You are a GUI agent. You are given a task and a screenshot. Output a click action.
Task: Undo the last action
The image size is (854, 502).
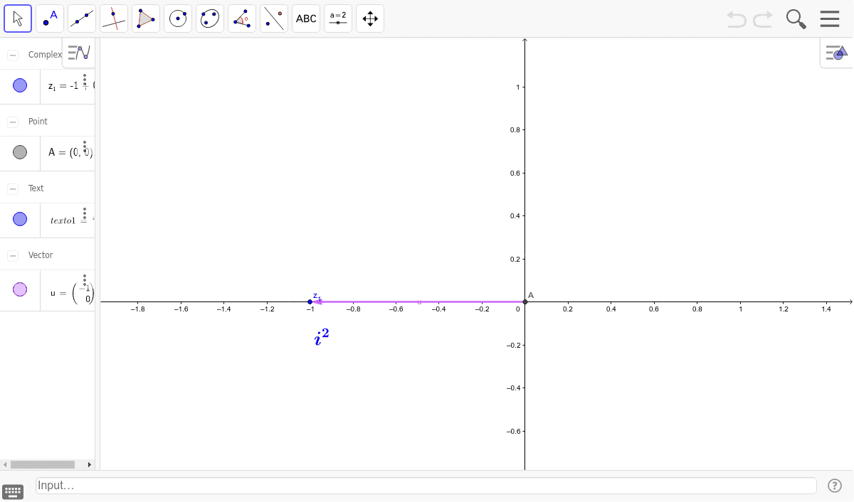(737, 19)
